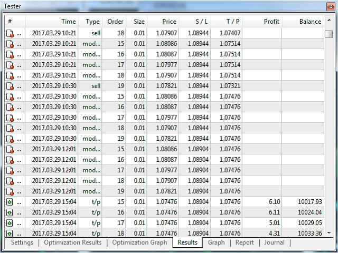Open the Optimization Results tab
The image size is (338, 253).
(72, 242)
